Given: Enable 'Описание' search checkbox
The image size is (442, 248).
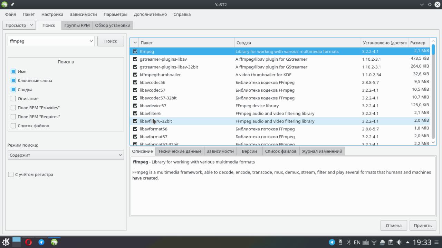Looking at the screenshot, I should pos(13,98).
